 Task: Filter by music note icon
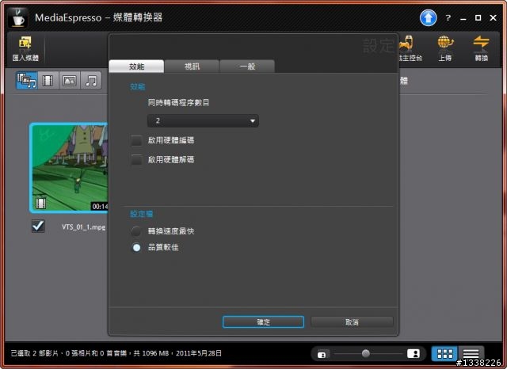pyautogui.click(x=91, y=81)
